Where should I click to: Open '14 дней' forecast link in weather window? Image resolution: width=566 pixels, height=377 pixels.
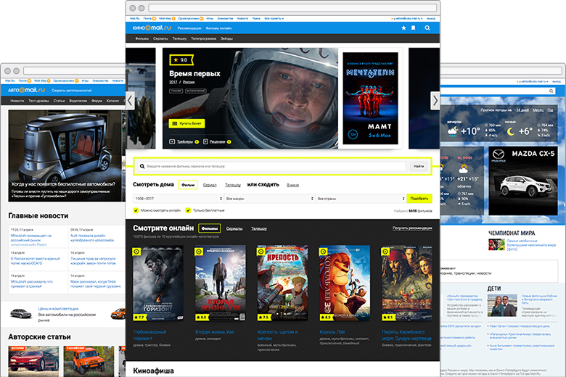(x=522, y=110)
